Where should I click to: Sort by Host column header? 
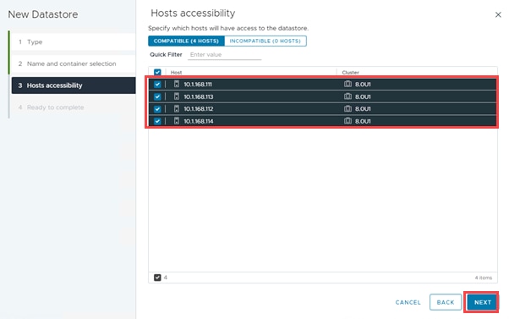pyautogui.click(x=176, y=72)
